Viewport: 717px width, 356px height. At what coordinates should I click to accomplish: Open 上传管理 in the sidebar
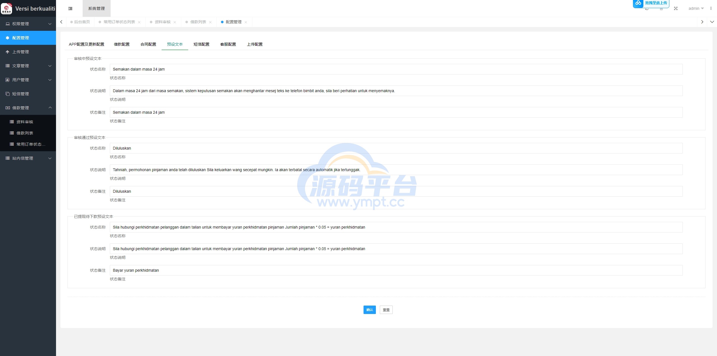pos(28,52)
